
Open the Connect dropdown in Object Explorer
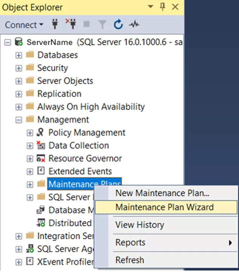click(24, 25)
